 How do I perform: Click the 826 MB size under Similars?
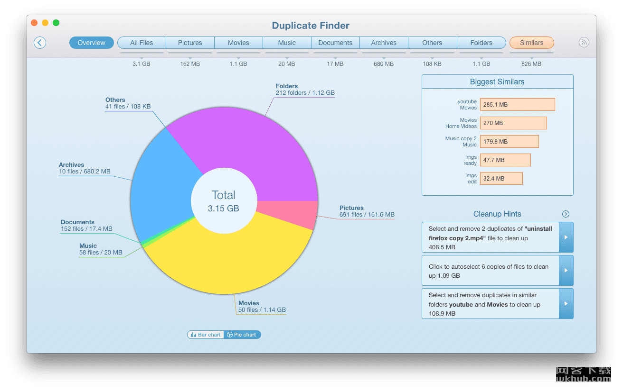(531, 64)
